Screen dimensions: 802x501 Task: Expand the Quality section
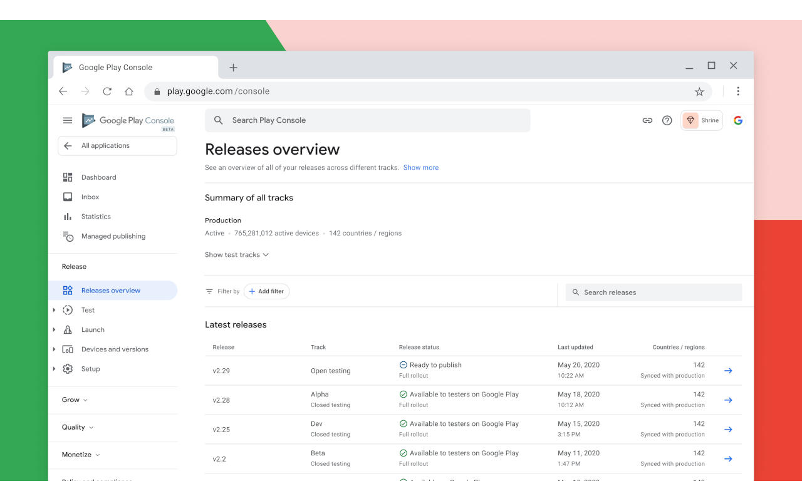78,427
